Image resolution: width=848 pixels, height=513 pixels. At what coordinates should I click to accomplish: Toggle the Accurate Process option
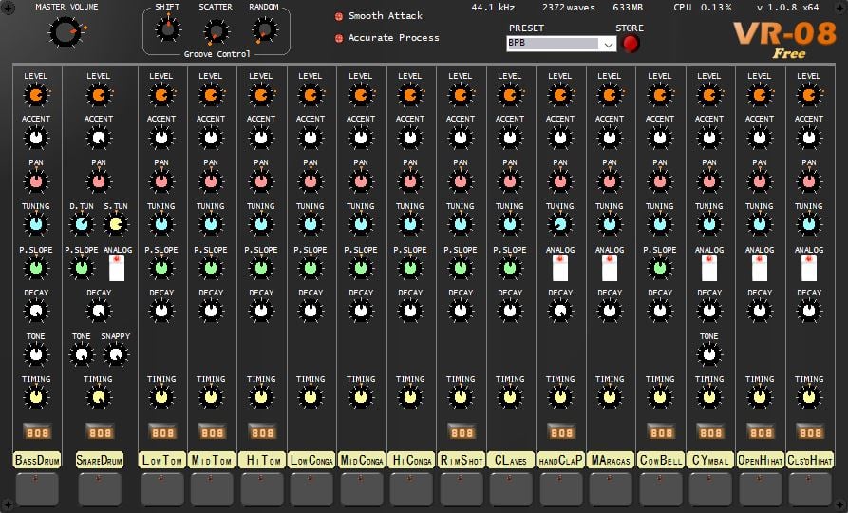tap(339, 38)
